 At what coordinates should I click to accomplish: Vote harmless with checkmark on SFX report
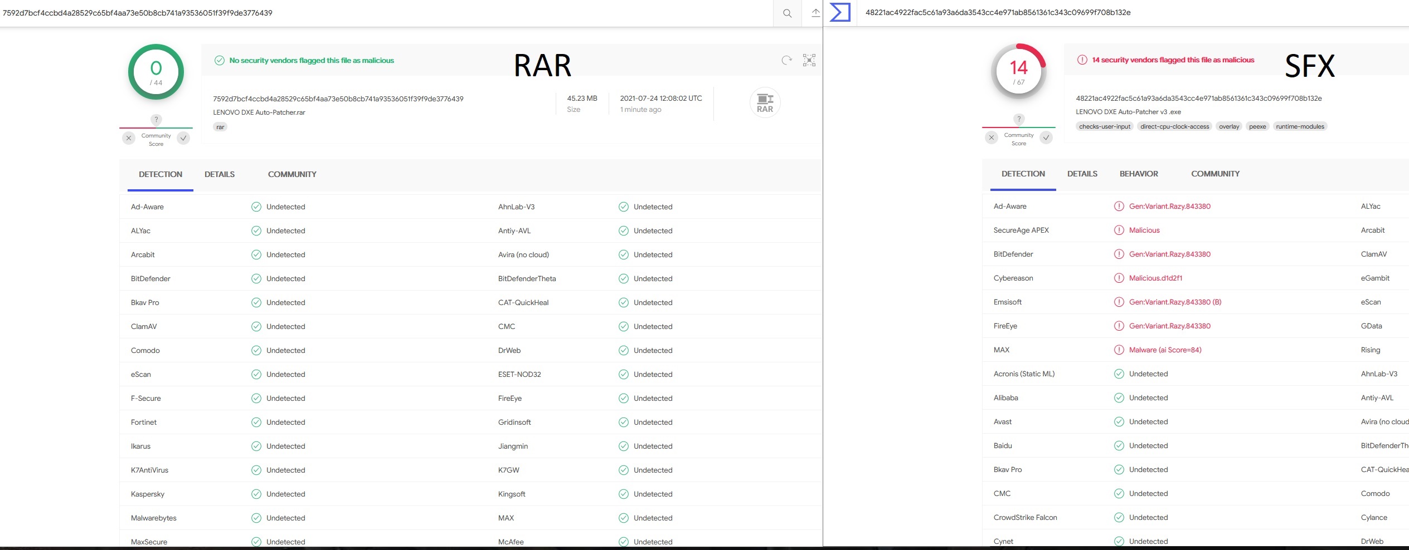(x=1046, y=137)
